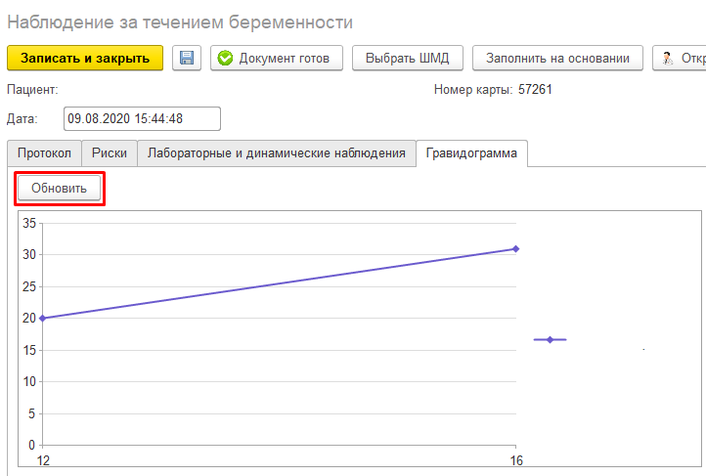Open the 'Выбрать ШМД' selection

pos(407,58)
